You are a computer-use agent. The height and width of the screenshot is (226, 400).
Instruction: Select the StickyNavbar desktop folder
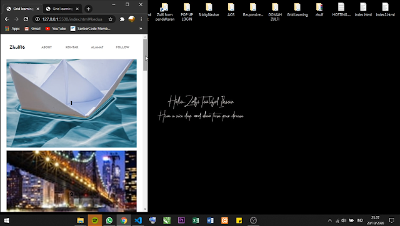coord(209,10)
